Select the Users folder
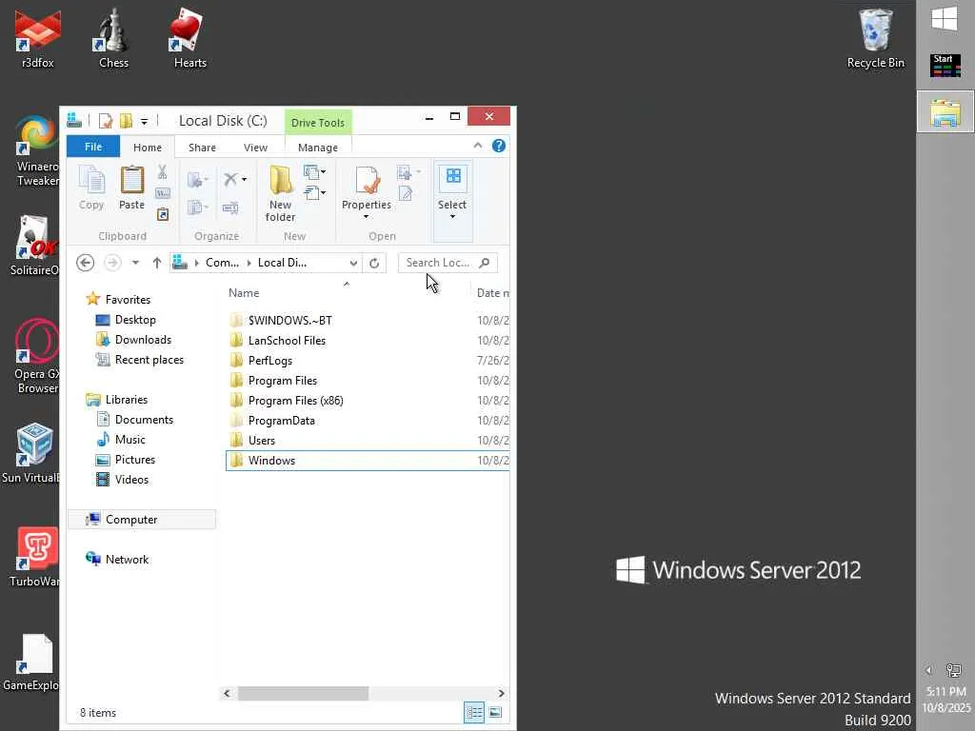975x731 pixels. (x=261, y=440)
